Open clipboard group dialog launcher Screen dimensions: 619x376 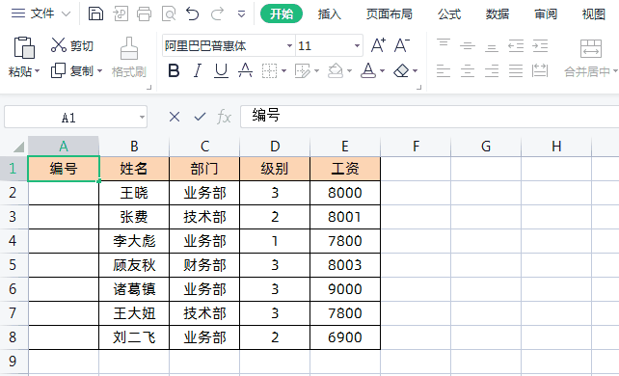(x=148, y=87)
